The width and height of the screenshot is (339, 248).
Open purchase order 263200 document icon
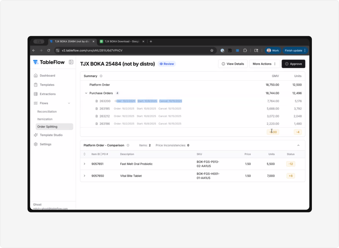coord(96,101)
